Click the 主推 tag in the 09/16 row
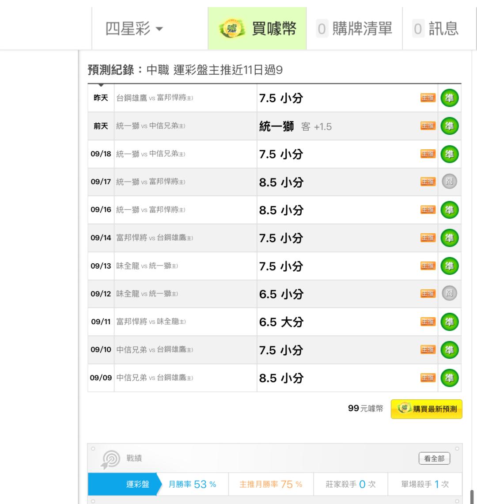 click(428, 209)
